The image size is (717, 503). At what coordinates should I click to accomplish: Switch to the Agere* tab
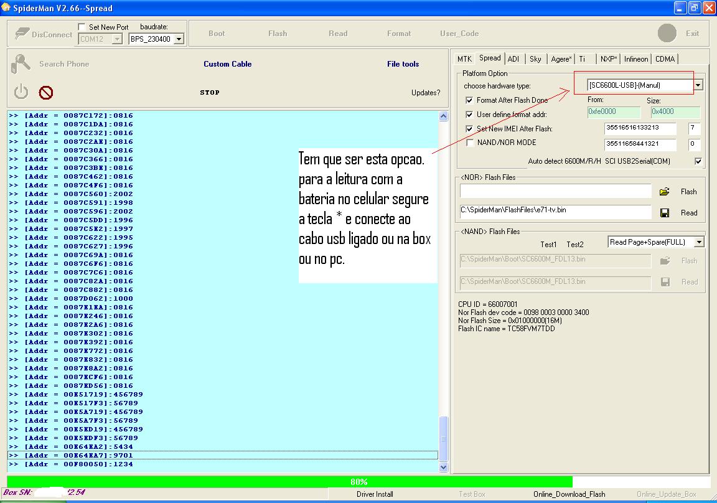[x=561, y=59]
